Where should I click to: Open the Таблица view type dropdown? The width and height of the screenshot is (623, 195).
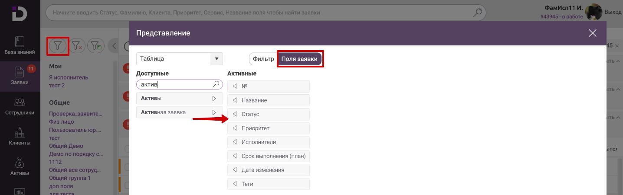point(216,59)
